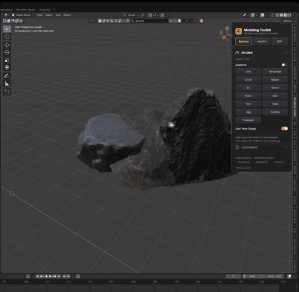
Task: Select the 3D Cursor tool
Action: point(7,37)
